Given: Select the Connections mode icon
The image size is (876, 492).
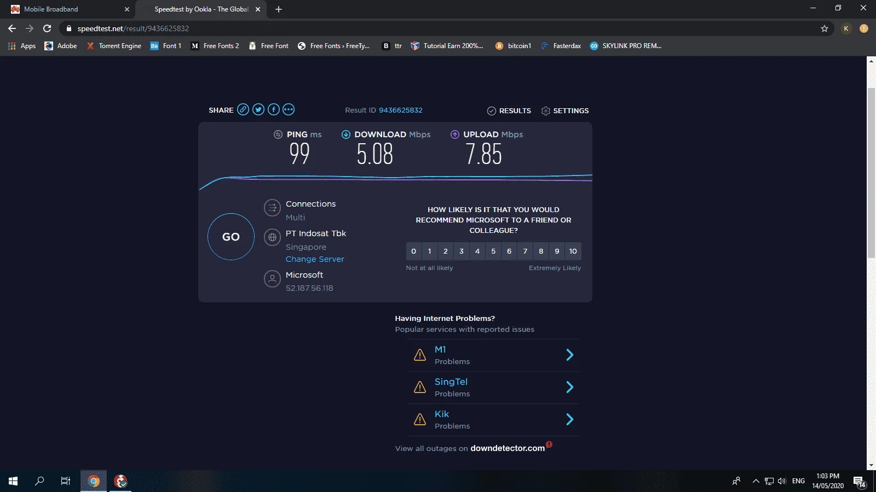Looking at the screenshot, I should pos(272,208).
